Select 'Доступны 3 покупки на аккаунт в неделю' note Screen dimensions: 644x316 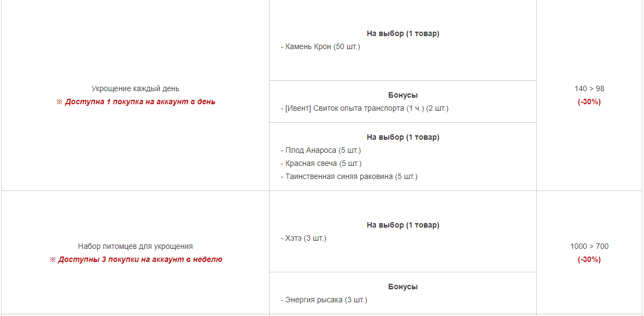click(135, 259)
